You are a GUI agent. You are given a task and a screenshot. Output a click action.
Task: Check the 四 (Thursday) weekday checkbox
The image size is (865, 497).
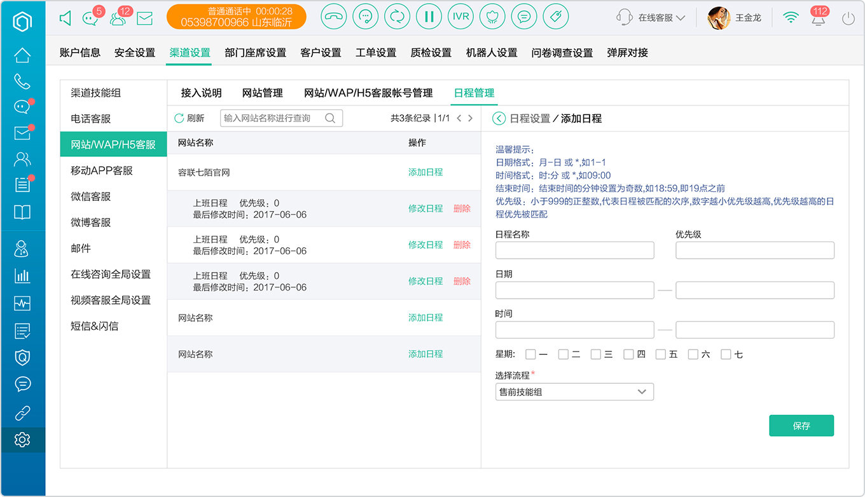(628, 355)
